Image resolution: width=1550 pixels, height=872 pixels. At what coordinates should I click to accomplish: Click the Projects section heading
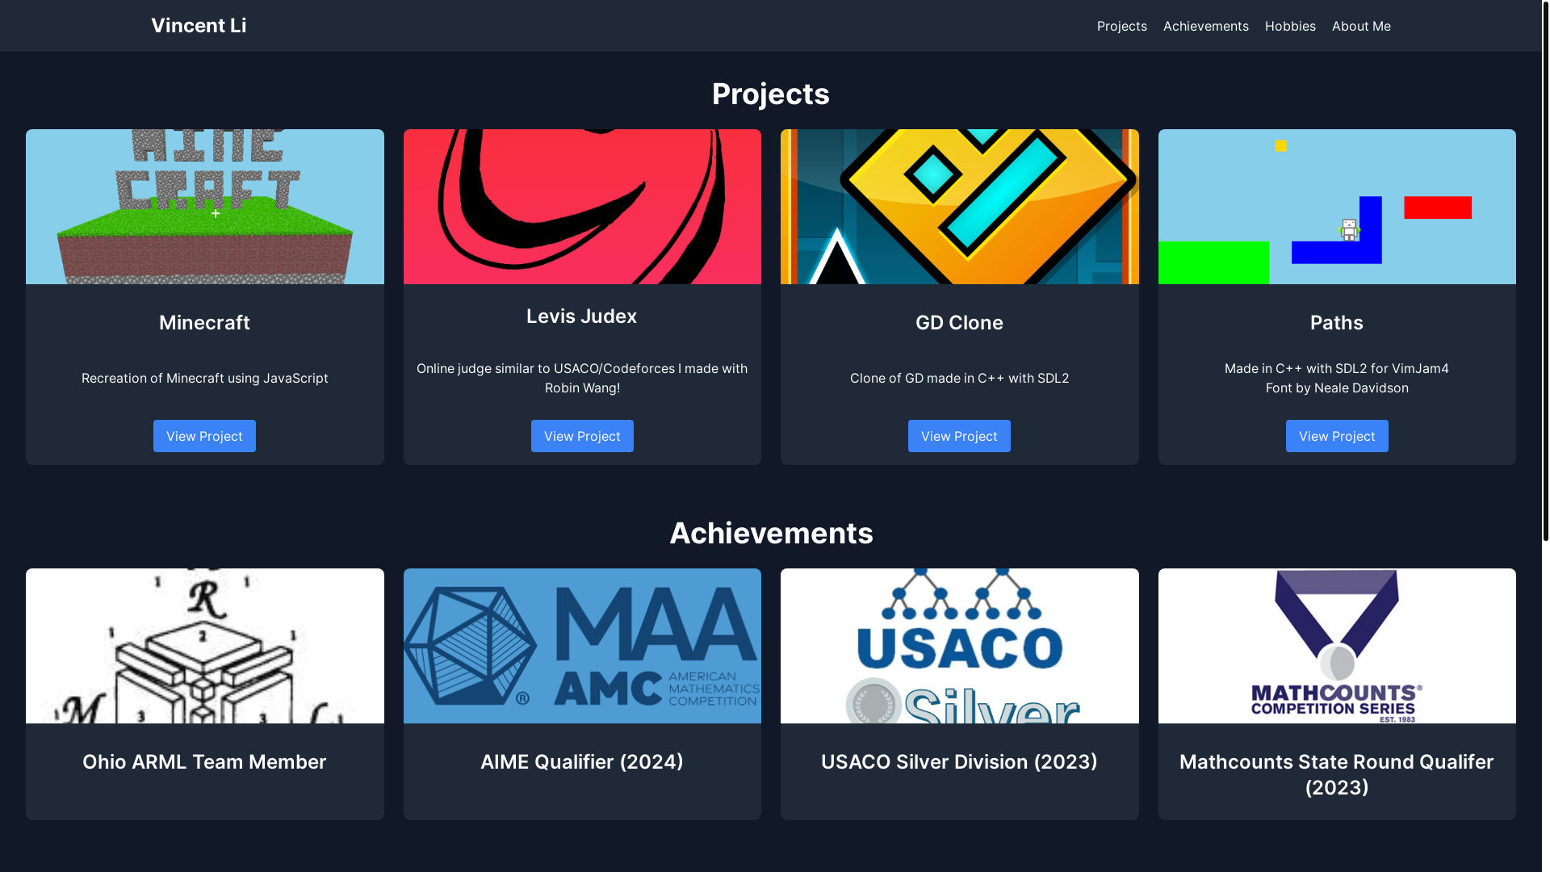tap(771, 94)
